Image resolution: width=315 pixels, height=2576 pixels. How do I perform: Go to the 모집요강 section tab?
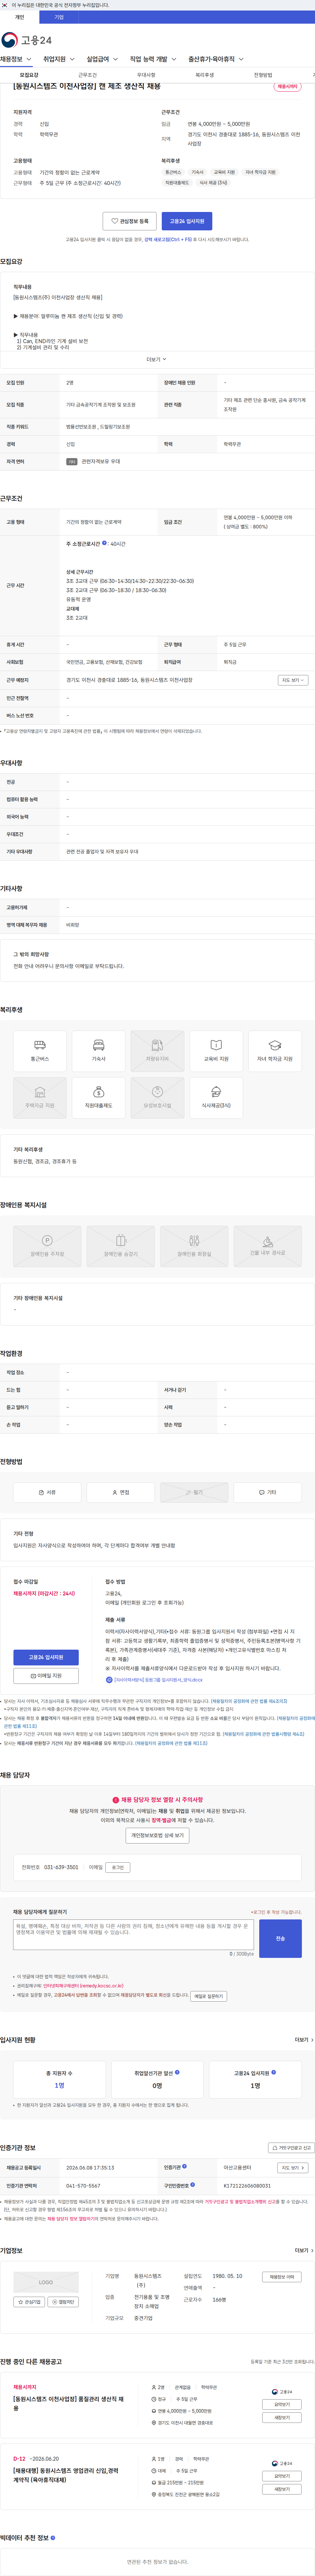[29, 75]
